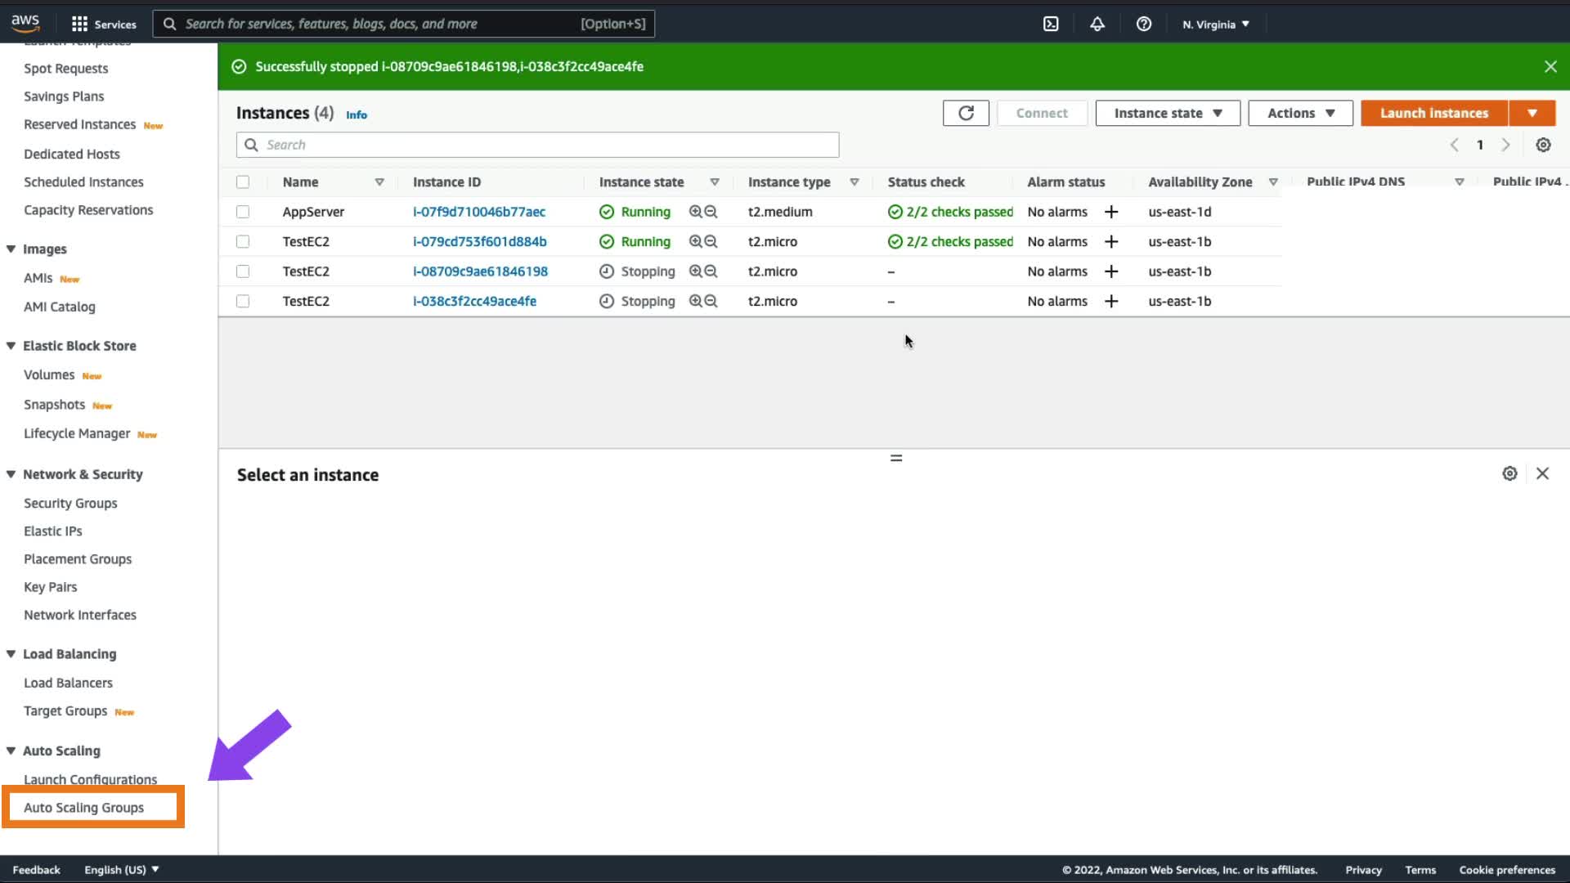The height and width of the screenshot is (883, 1570).
Task: Click the Launch instances button
Action: point(1434,113)
